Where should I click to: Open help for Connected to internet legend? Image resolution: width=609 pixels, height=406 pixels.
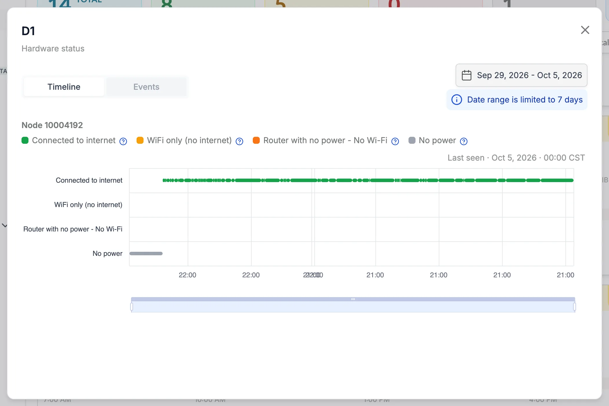[123, 141]
